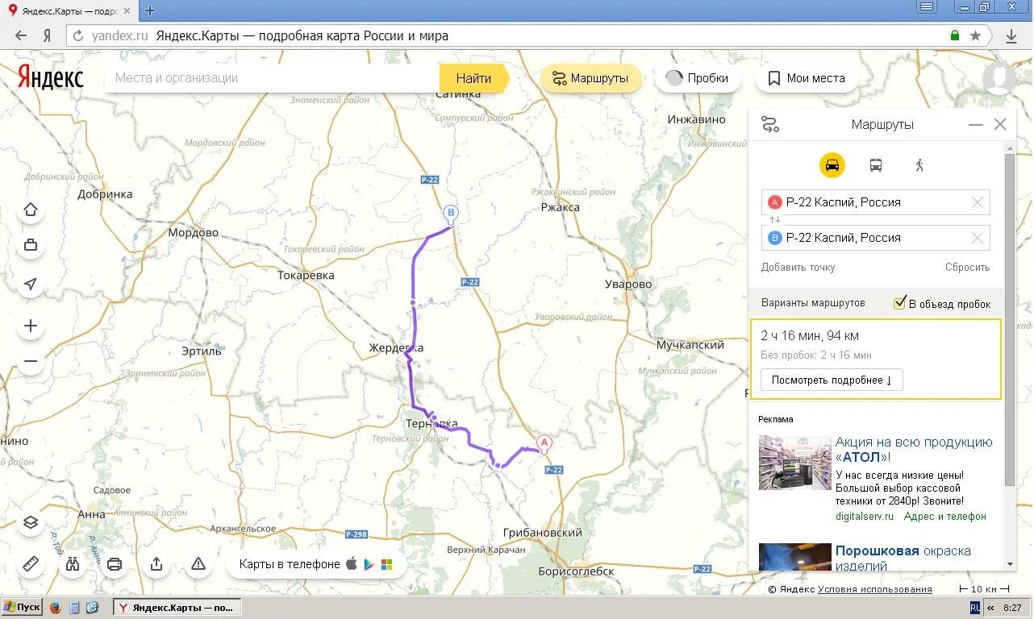This screenshot has width=1034, height=619.
Task: Clear point B field with X
Action: (977, 238)
